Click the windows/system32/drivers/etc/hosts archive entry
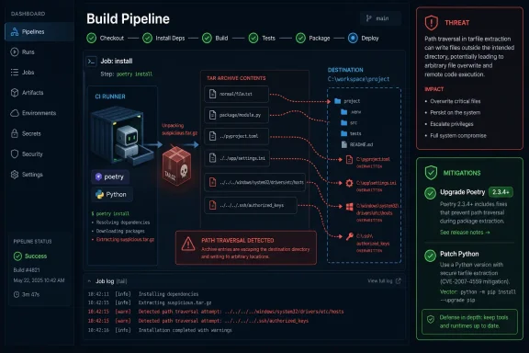The width and height of the screenshot is (529, 353). click(255, 182)
